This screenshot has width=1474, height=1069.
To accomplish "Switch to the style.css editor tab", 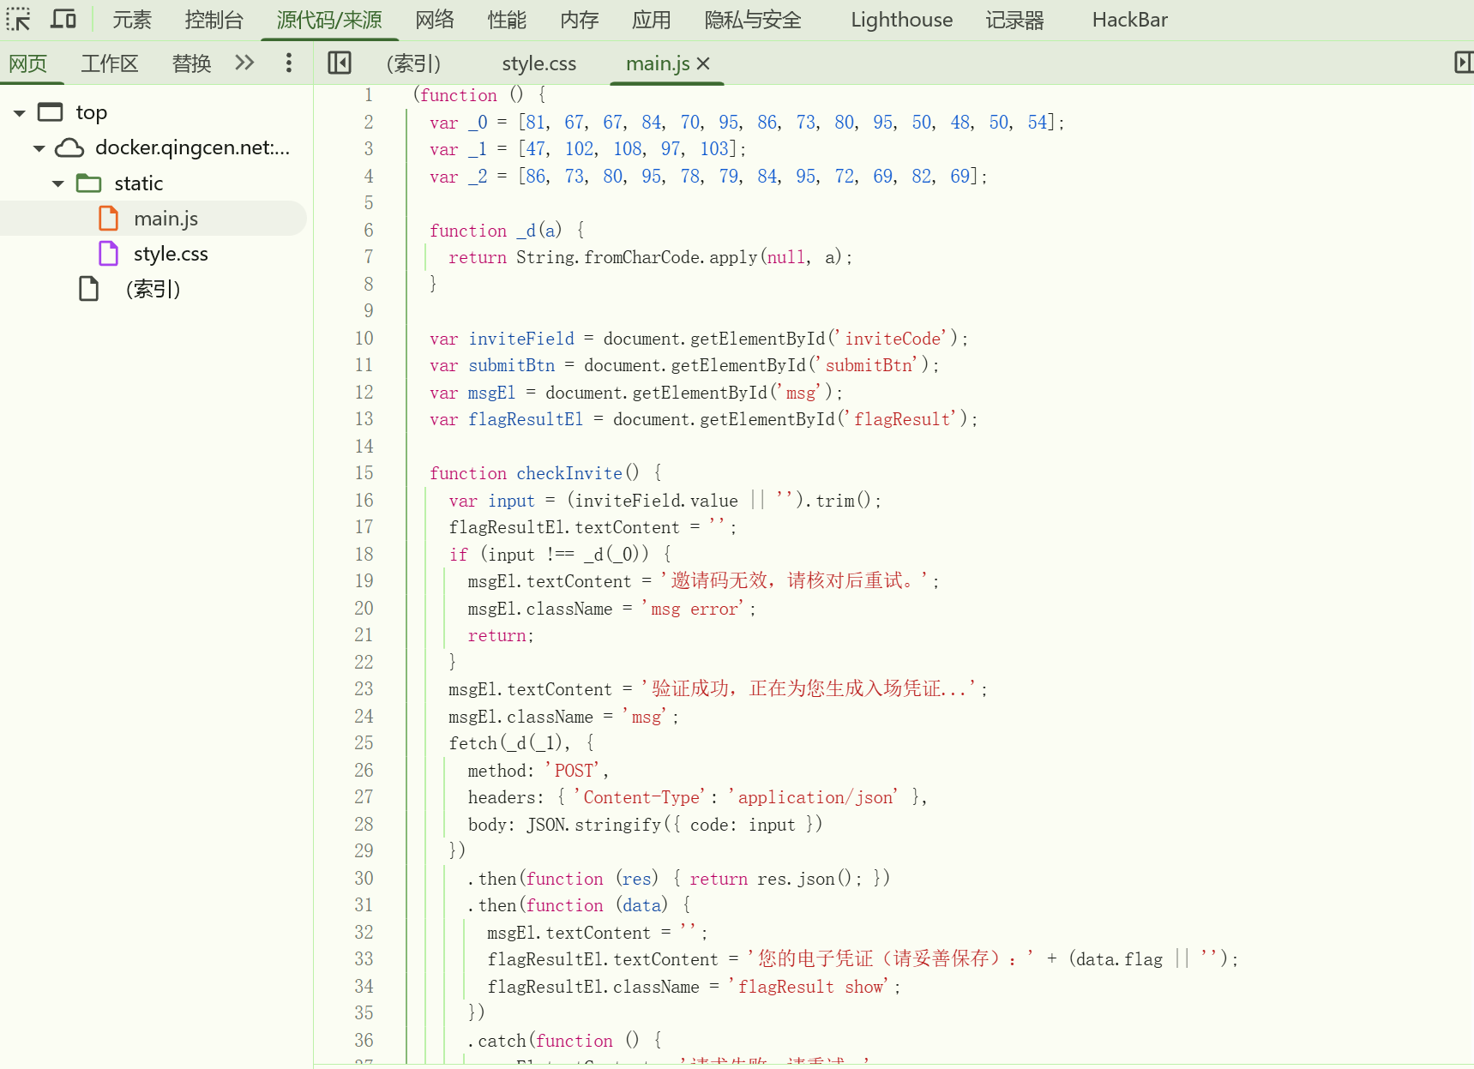I will [538, 63].
